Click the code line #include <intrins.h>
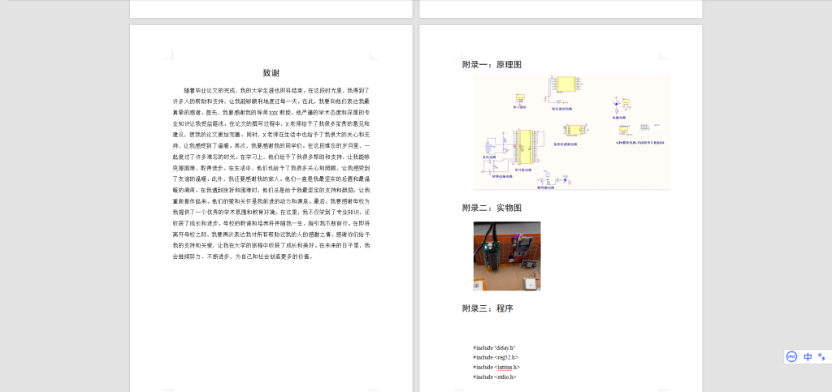The width and height of the screenshot is (832, 392). point(496,367)
